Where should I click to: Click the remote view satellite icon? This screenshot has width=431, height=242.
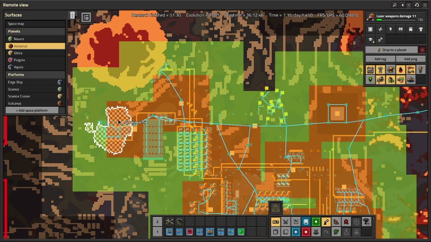pos(380,40)
